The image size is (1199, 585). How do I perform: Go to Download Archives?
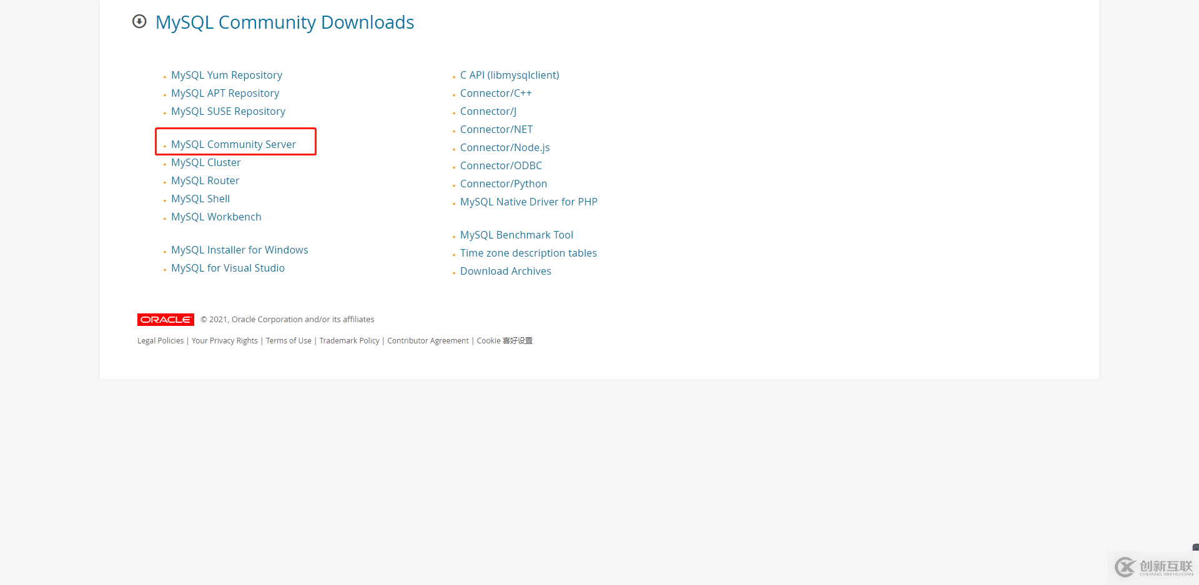tap(506, 271)
